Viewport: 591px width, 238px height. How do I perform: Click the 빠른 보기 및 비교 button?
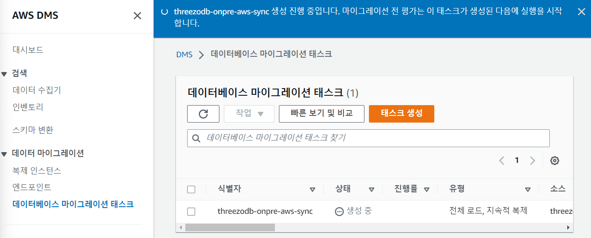point(321,114)
